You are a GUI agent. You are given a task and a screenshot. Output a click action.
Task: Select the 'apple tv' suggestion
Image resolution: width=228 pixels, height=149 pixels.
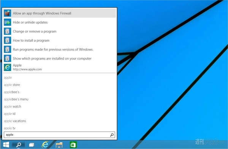[9, 128]
